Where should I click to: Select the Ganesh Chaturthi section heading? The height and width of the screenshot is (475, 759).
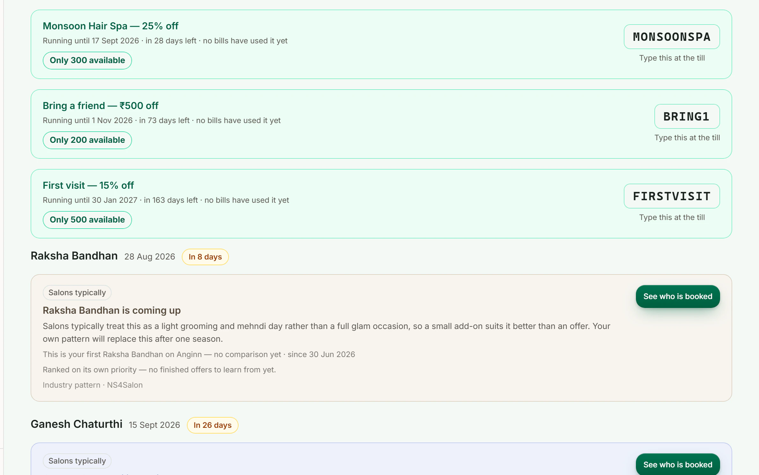click(77, 424)
